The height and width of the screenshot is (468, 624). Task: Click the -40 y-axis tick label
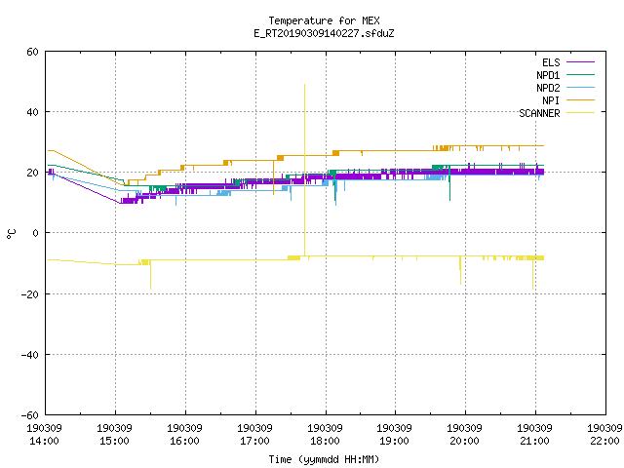(x=30, y=355)
